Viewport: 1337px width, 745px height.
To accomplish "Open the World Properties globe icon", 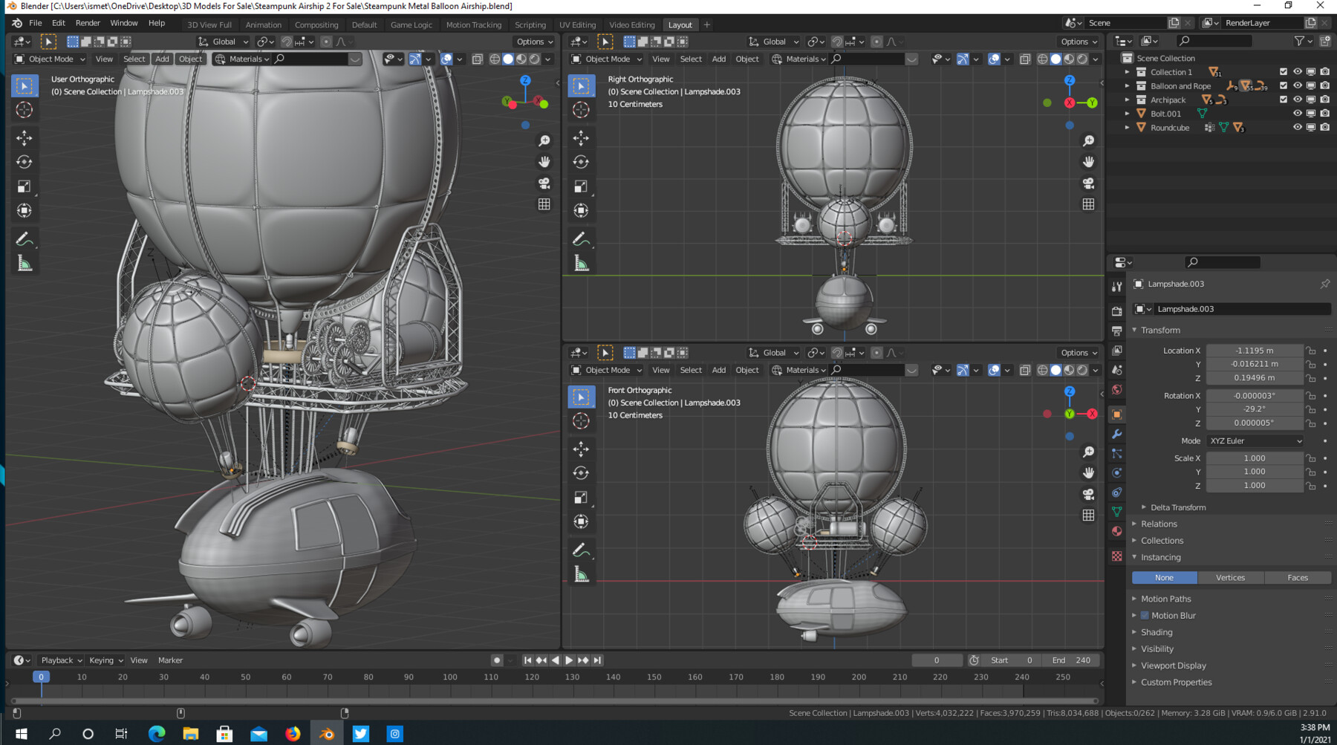I will 1116,388.
